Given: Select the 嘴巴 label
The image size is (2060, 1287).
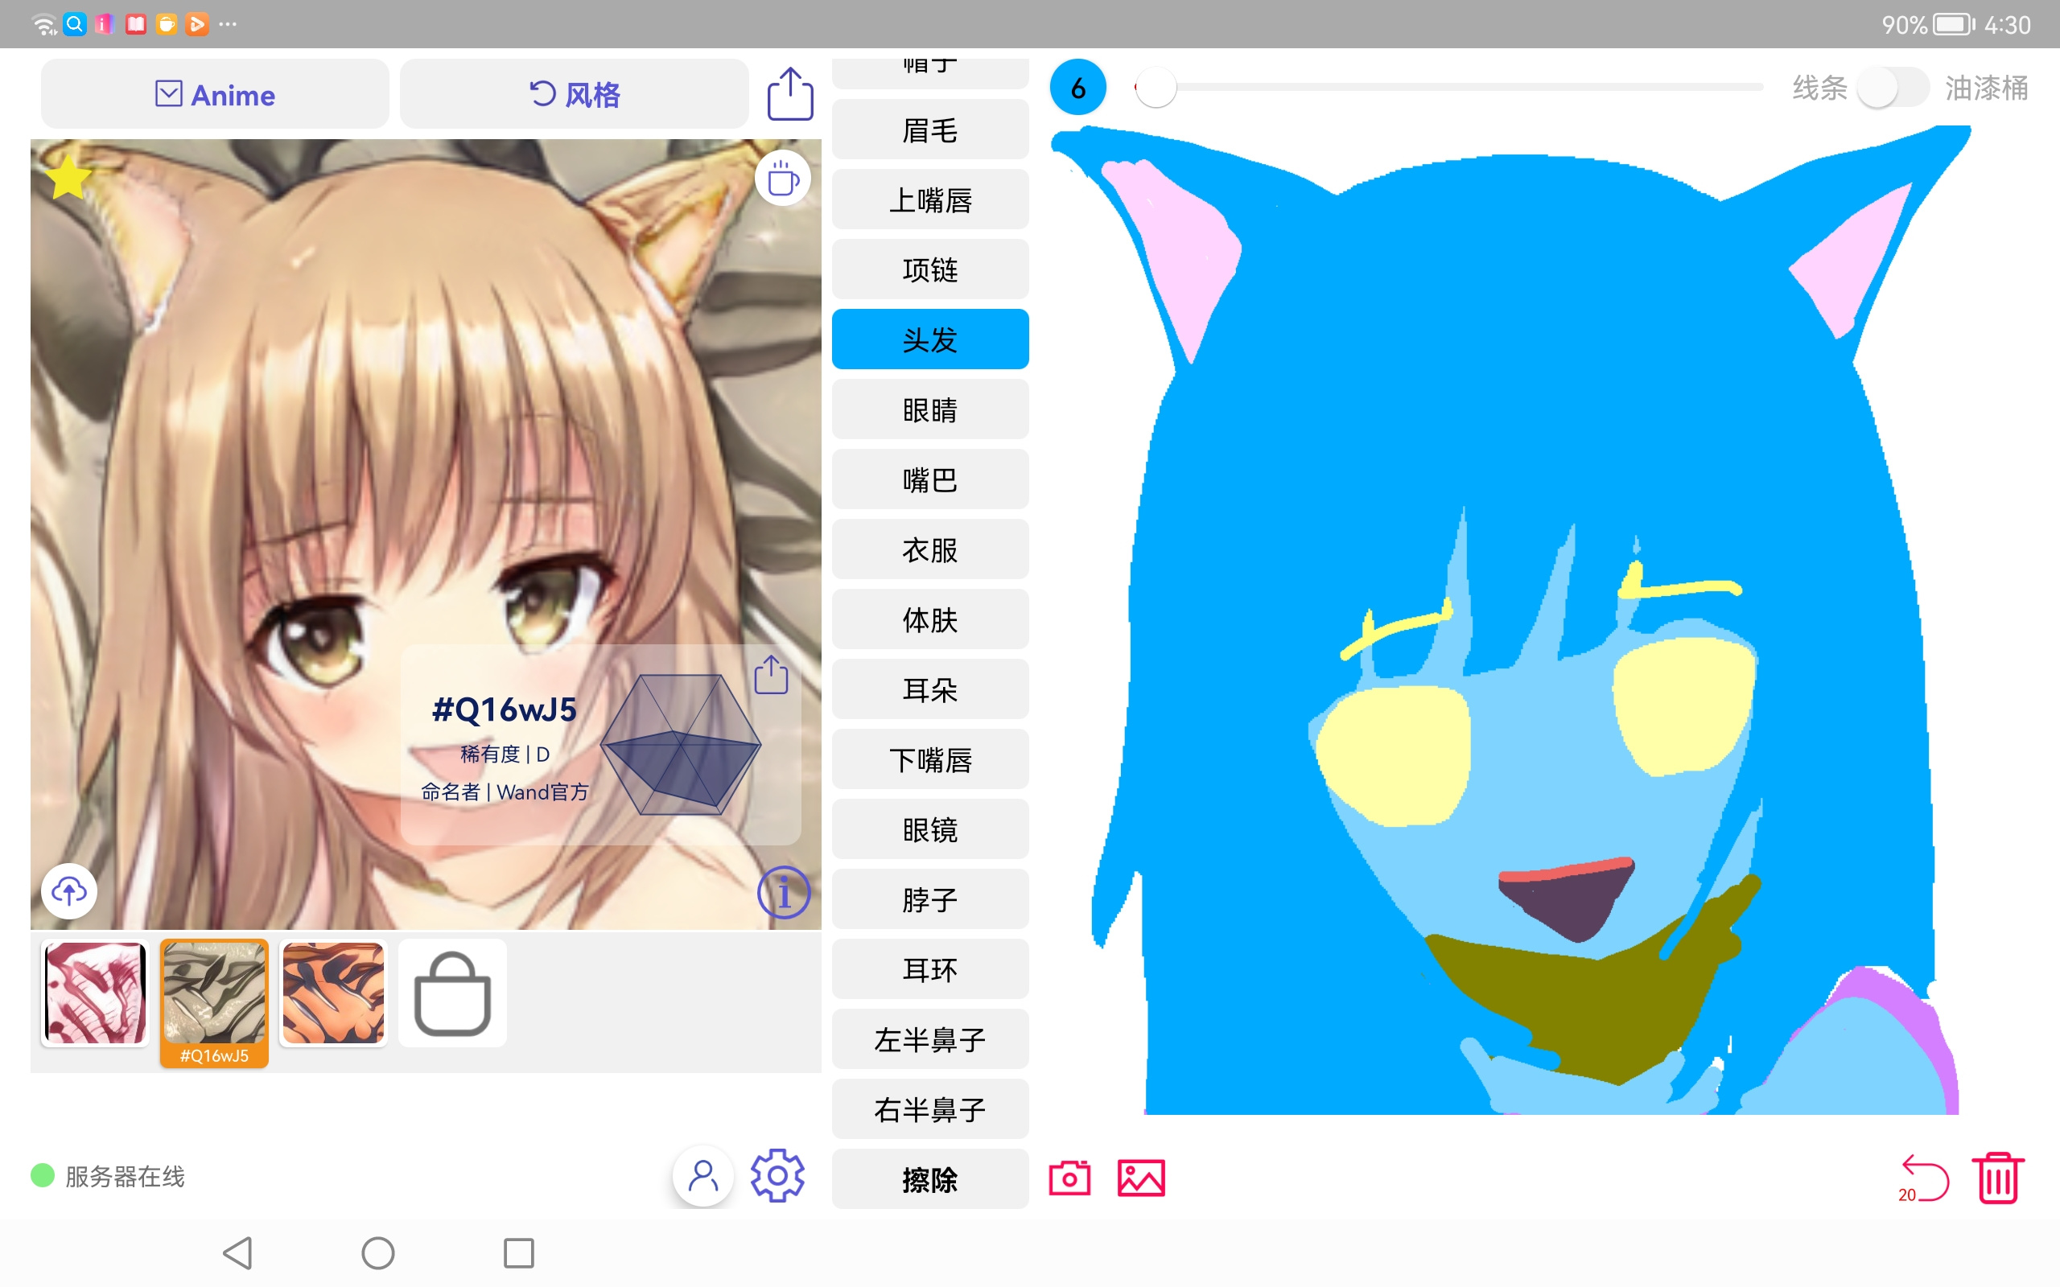Looking at the screenshot, I should pos(930,479).
